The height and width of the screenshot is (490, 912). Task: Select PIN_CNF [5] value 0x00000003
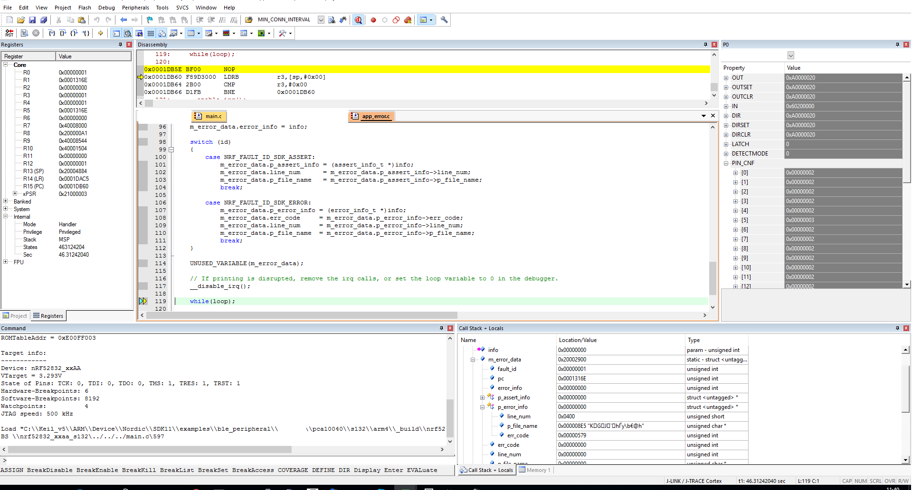click(843, 220)
